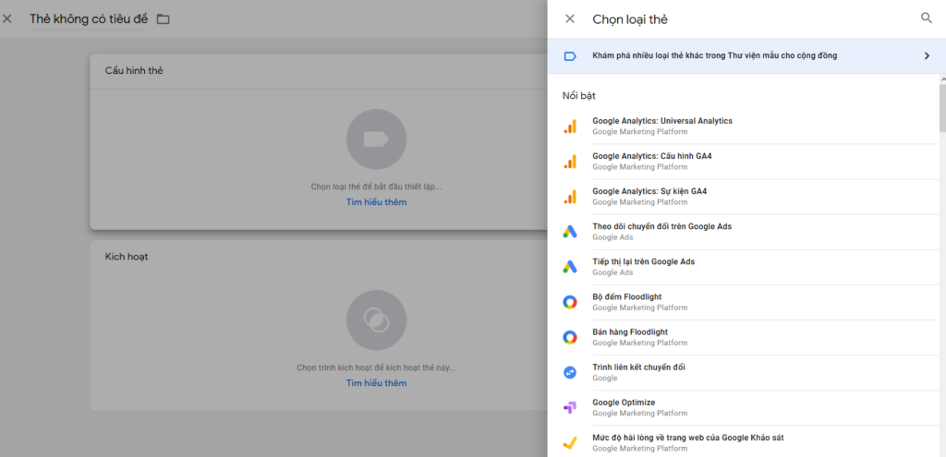Click the tag placeholder icon in Cấu hình thẻ
This screenshot has width=946, height=457.
coord(376,139)
